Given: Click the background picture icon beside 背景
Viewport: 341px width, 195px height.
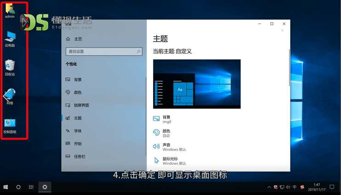Looking at the screenshot, I should click(156, 119).
